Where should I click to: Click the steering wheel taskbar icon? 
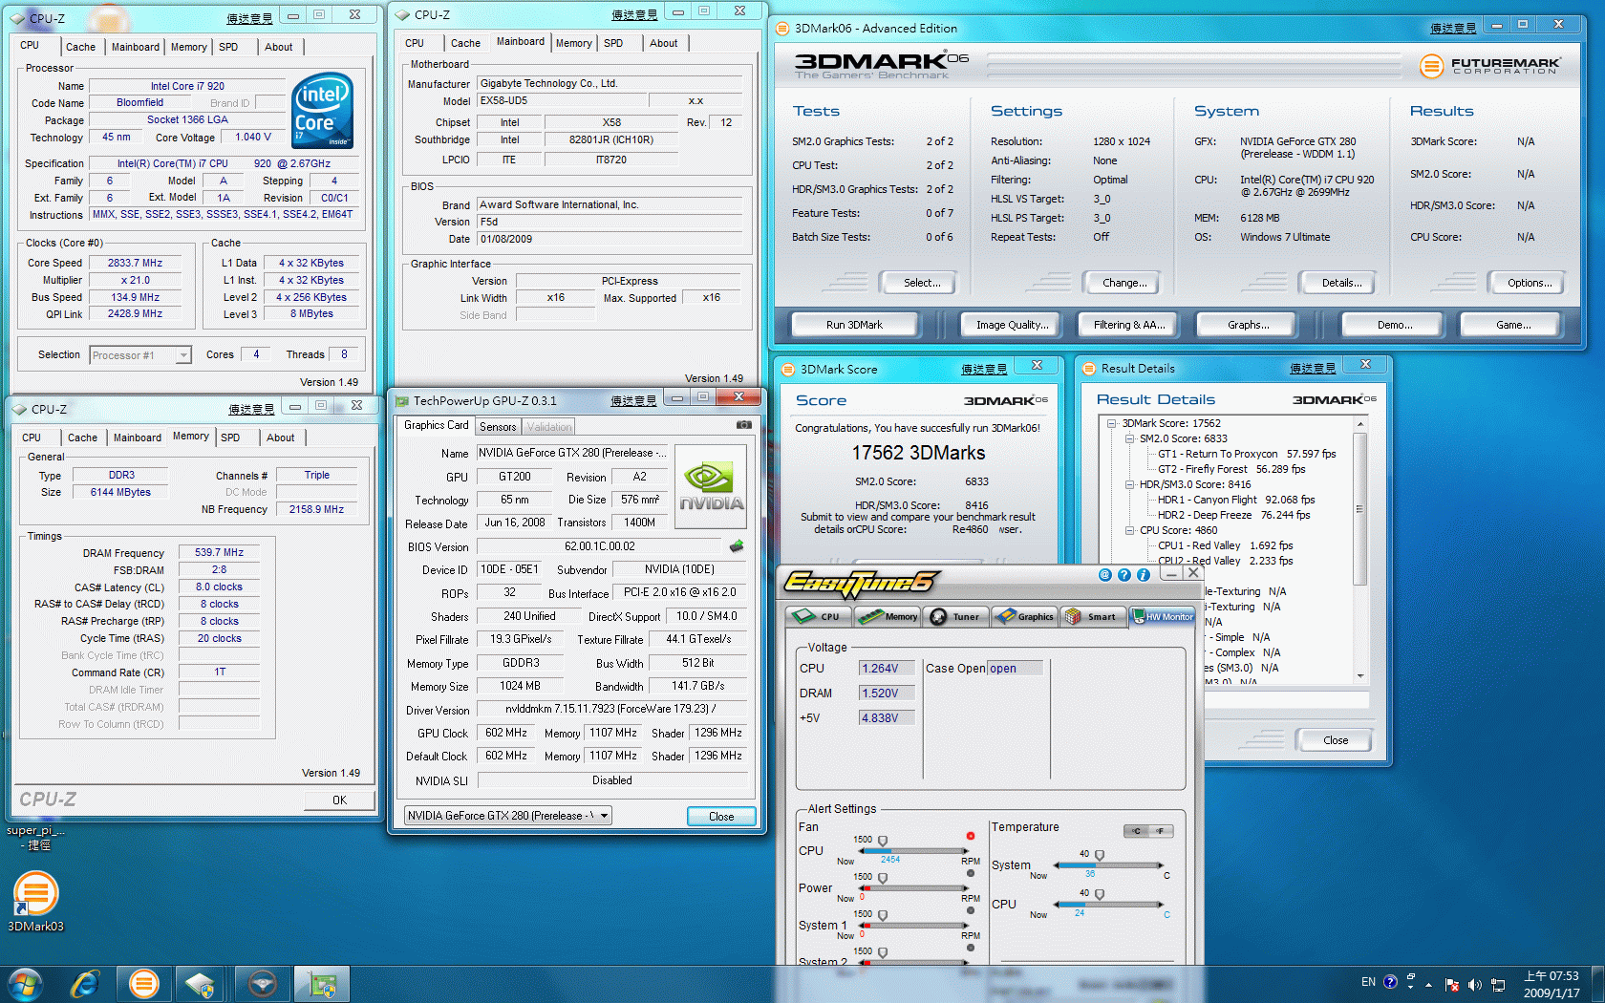[262, 983]
